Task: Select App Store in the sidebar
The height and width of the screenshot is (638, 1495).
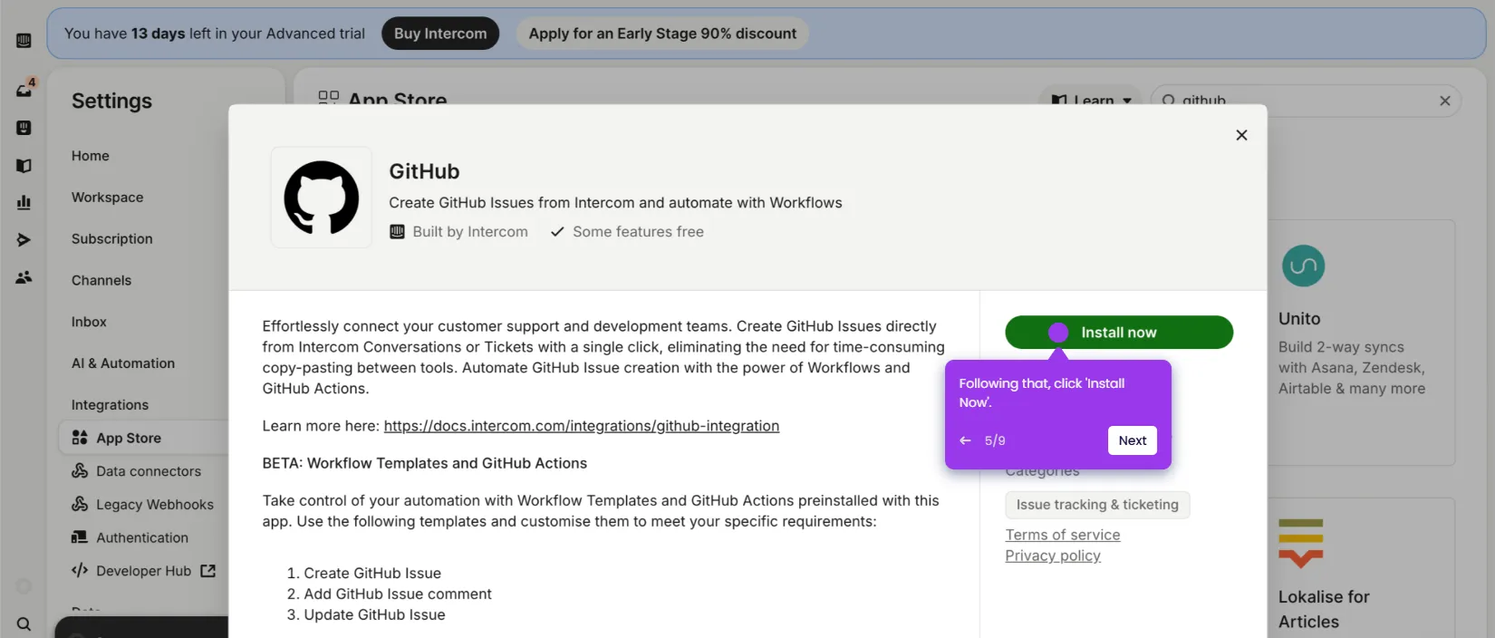Action: pyautogui.click(x=145, y=438)
